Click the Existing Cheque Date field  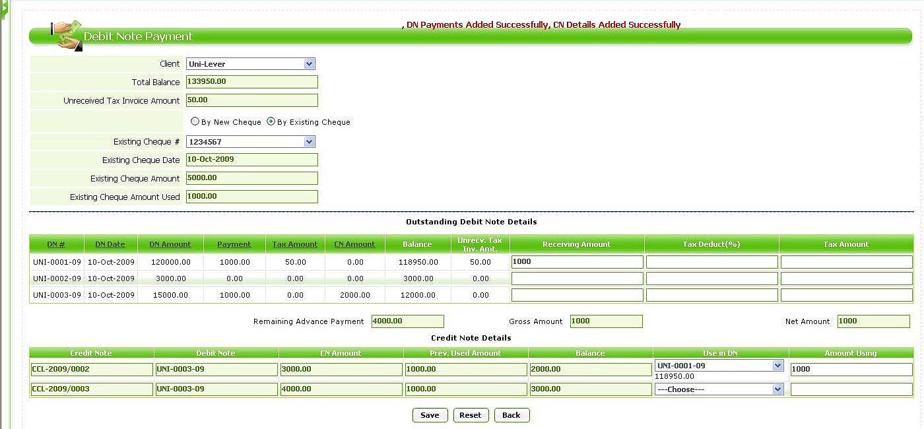[x=252, y=160]
